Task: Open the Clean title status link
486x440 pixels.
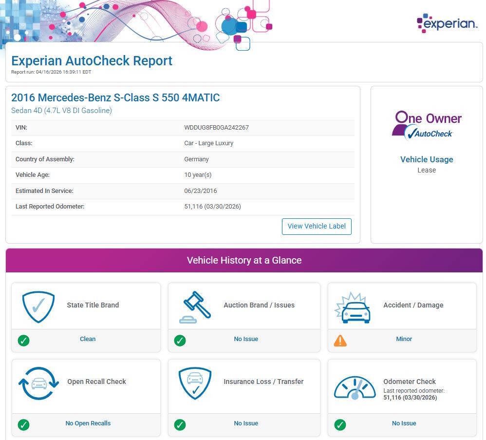Action: [88, 339]
